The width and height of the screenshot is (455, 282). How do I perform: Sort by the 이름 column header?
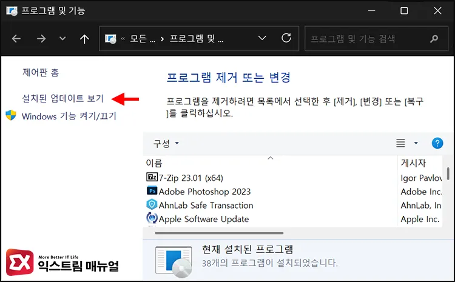click(154, 163)
